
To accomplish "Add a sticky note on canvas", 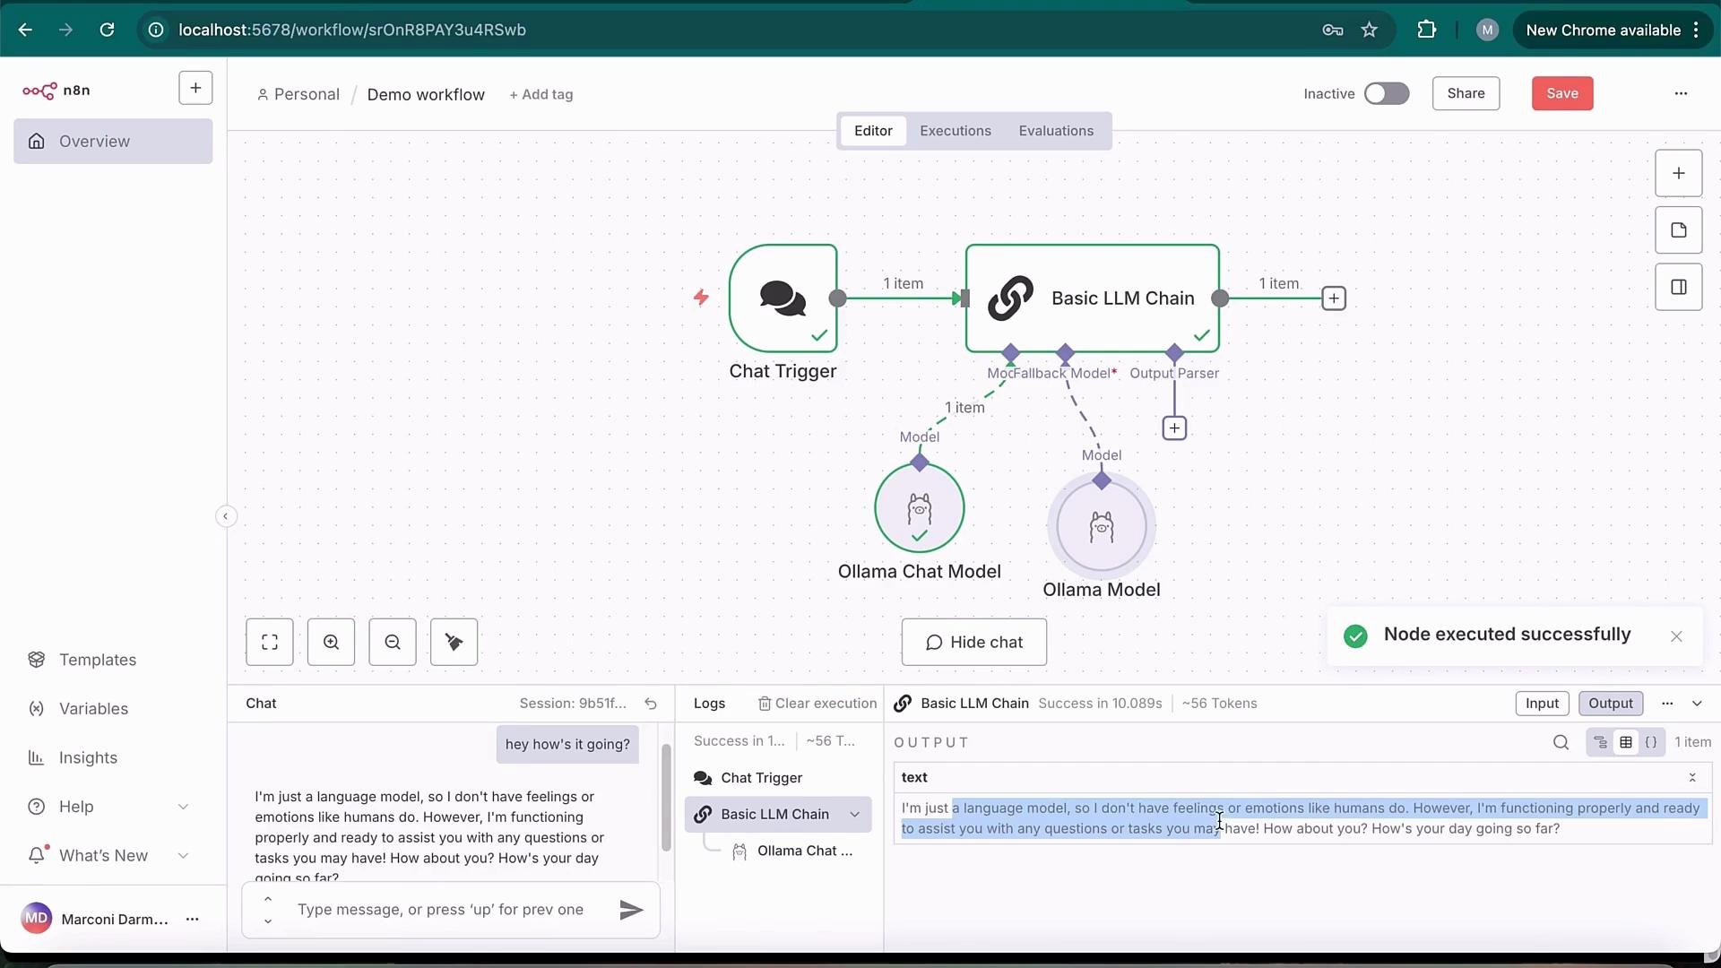I will point(1678,230).
